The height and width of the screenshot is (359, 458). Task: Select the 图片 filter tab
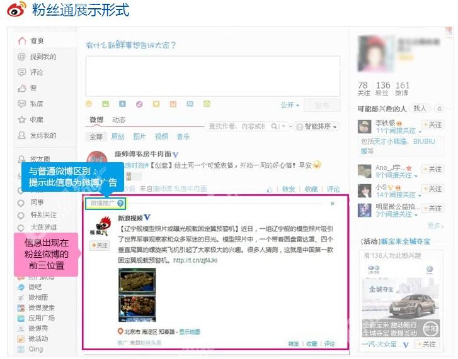point(139,136)
